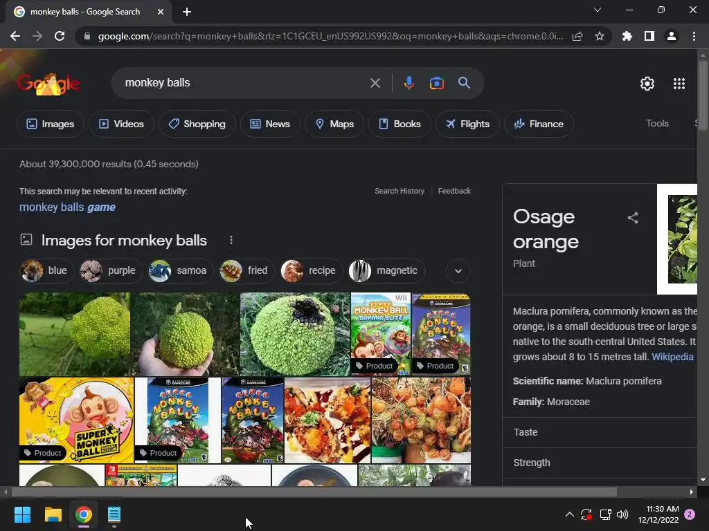This screenshot has height=531, width=709.
Task: Open Wii Banana Blitz product image
Action: [x=381, y=334]
